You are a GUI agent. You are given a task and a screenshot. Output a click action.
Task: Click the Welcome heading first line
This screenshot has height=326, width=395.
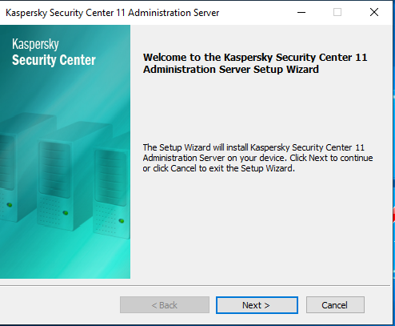[x=255, y=58]
